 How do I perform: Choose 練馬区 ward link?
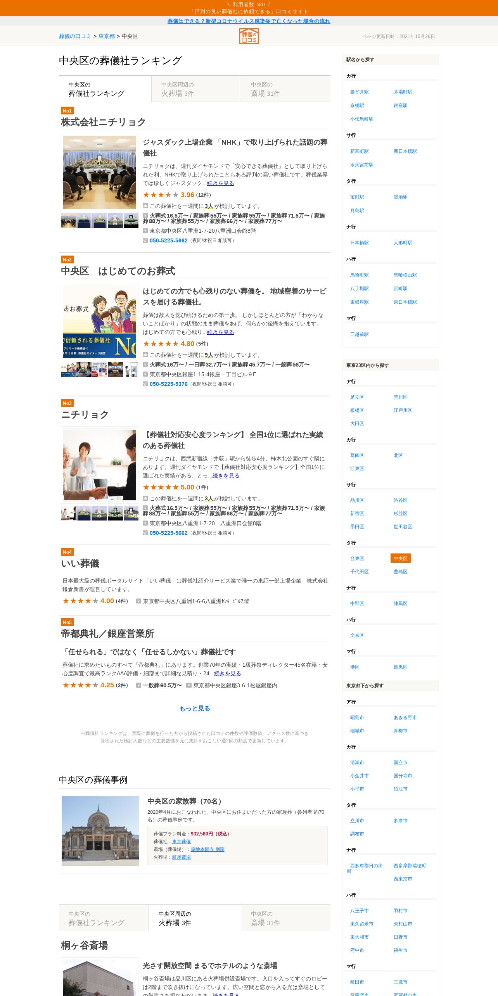click(401, 603)
